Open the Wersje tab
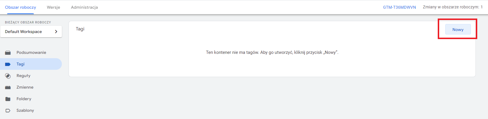Viewport: 488px width, 119px height. (53, 7)
